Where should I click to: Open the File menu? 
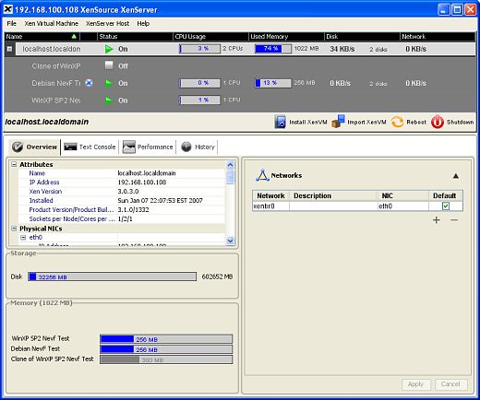coord(12,23)
